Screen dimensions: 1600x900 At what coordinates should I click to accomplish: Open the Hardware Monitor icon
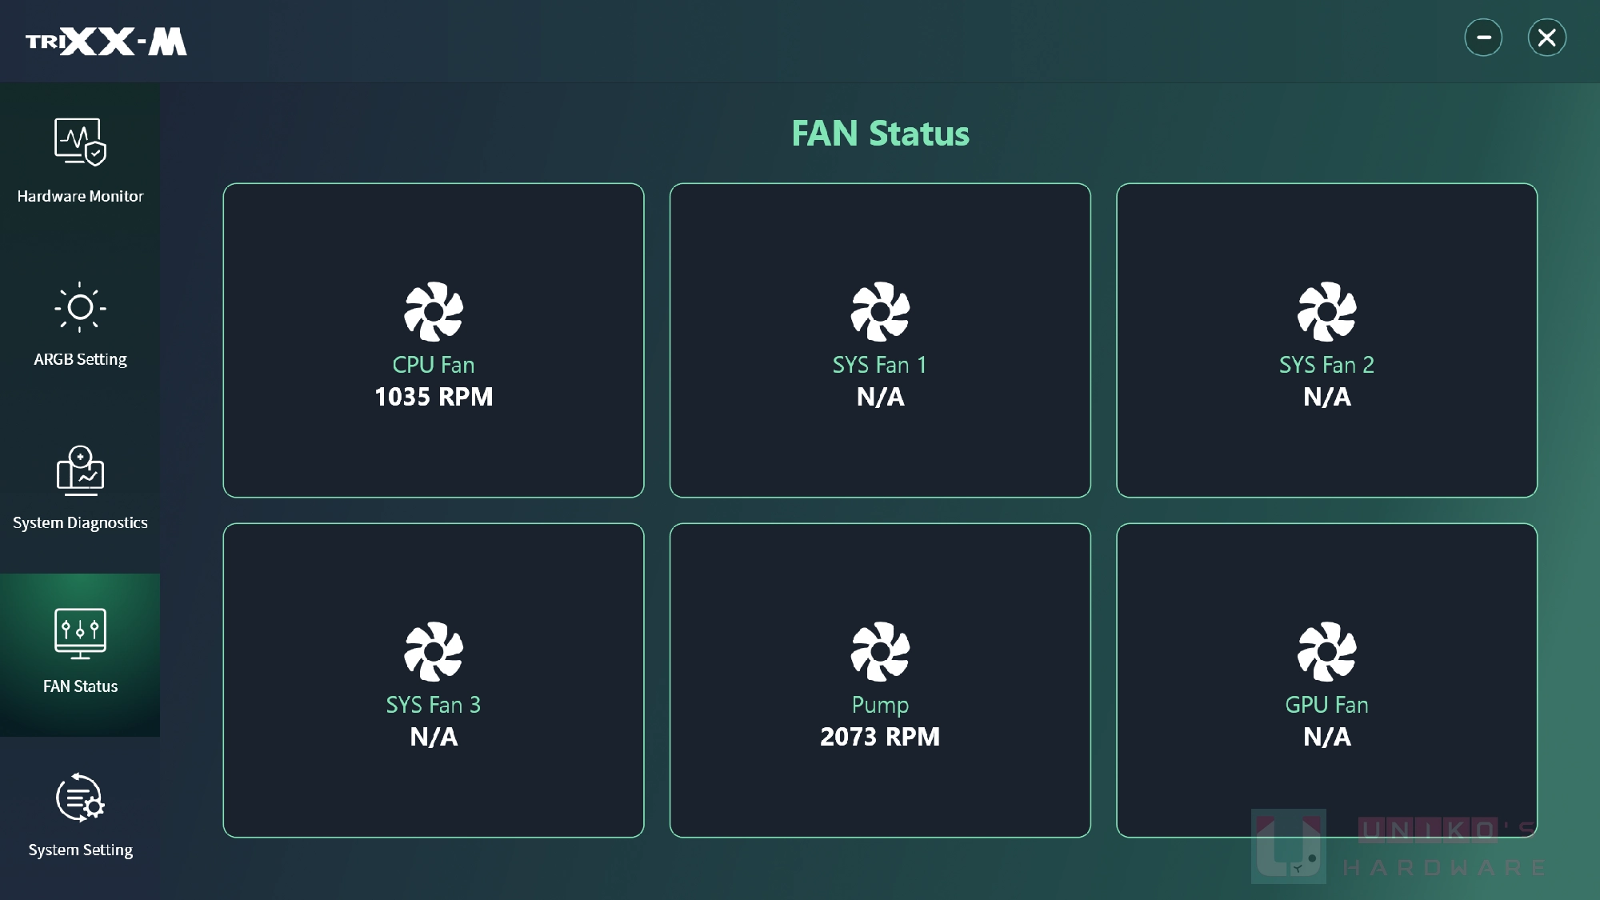(80, 142)
